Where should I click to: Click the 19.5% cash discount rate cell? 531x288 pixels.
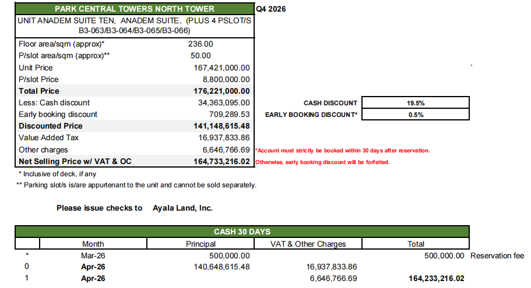(x=416, y=103)
